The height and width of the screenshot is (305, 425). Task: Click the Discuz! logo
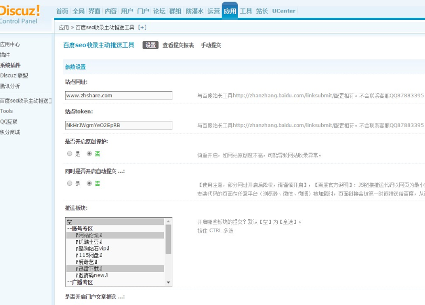coord(20,12)
